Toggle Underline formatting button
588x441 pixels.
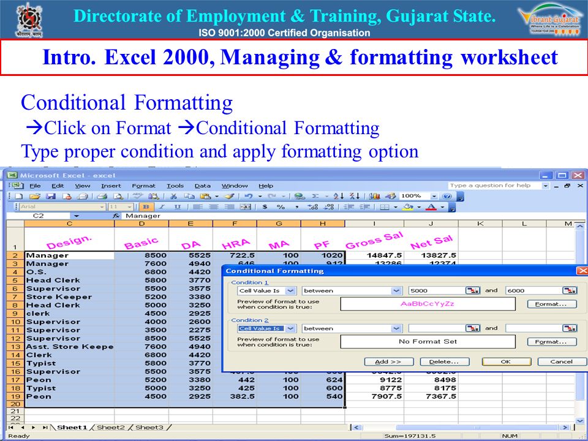[x=178, y=207]
